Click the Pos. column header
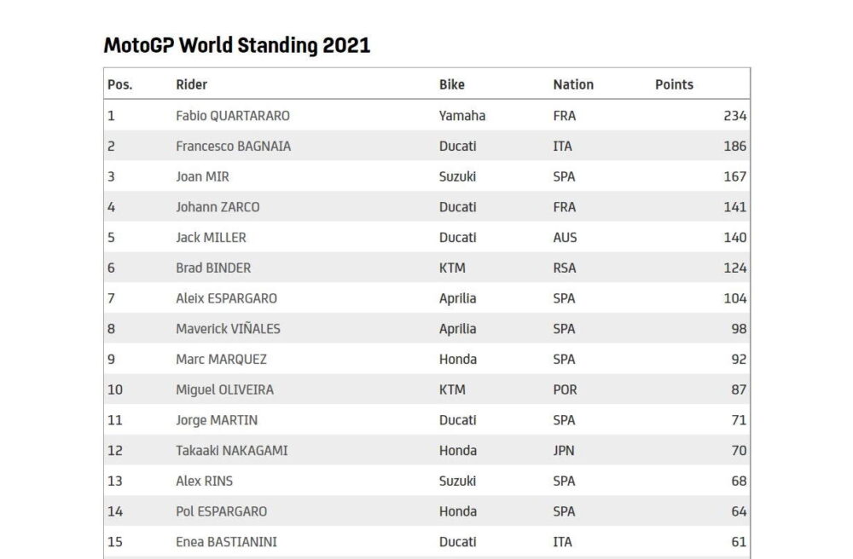 [x=119, y=84]
